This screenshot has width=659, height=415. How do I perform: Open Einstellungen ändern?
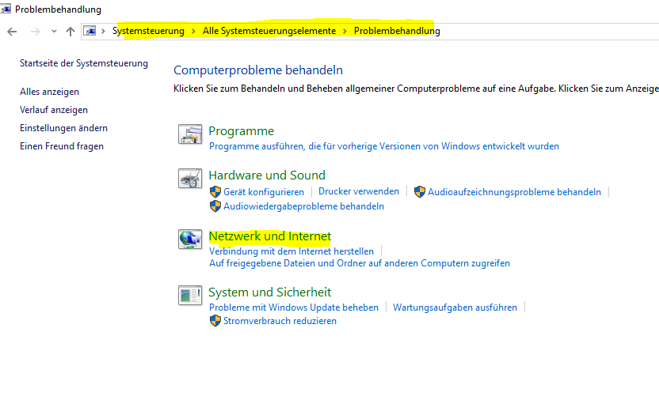pos(63,128)
